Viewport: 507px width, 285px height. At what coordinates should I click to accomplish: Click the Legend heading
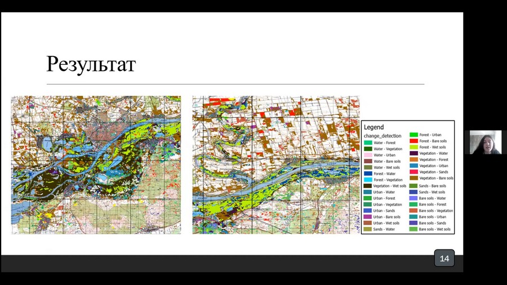373,127
